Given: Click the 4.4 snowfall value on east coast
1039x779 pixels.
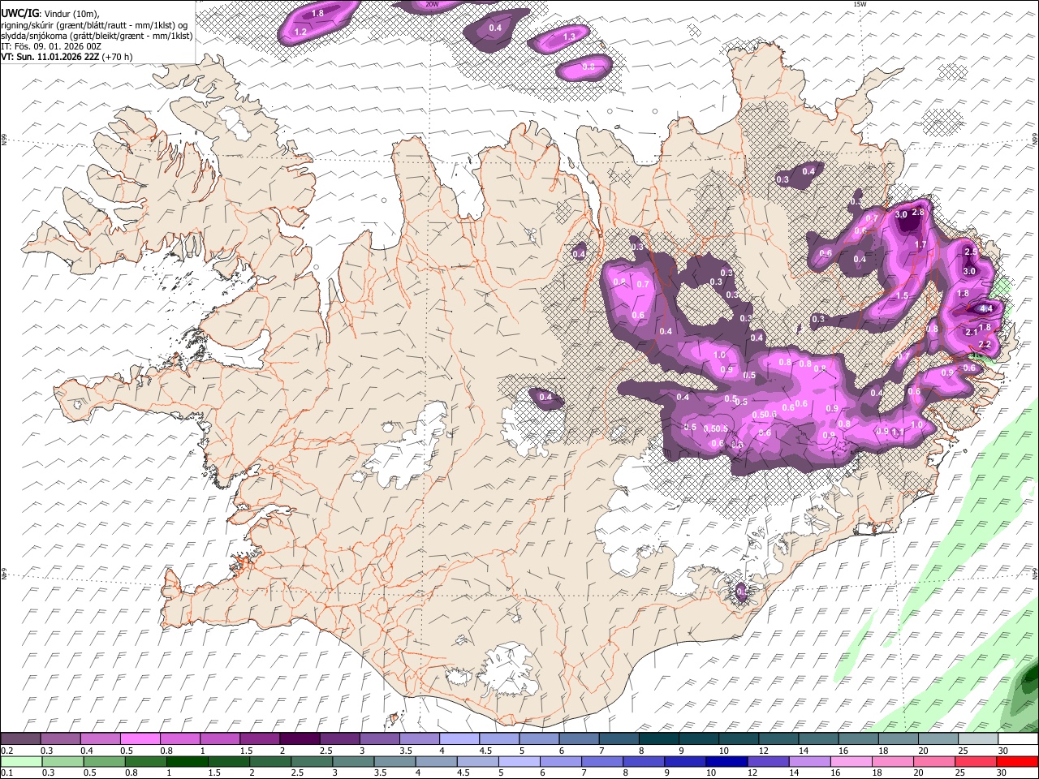Looking at the screenshot, I should pyautogui.click(x=986, y=308).
